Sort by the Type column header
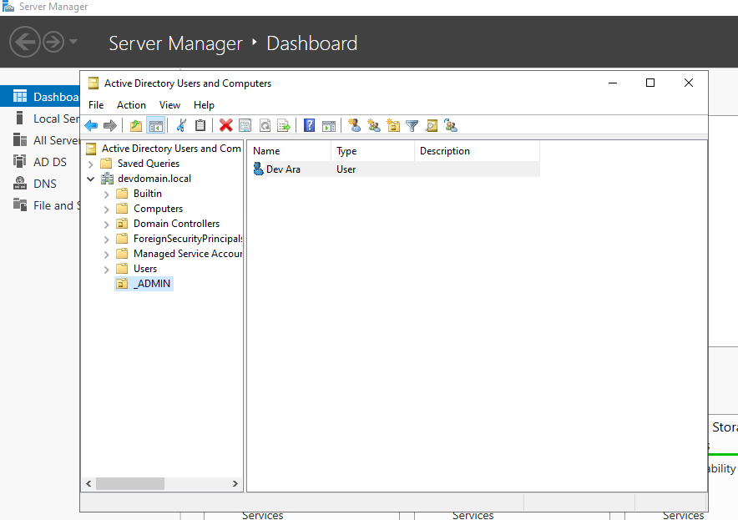This screenshot has width=738, height=520. pyautogui.click(x=373, y=151)
